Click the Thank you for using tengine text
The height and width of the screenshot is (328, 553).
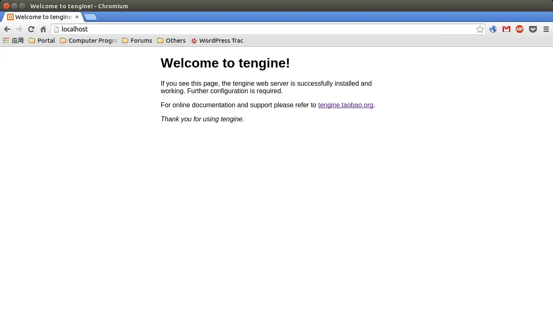pyautogui.click(x=203, y=119)
